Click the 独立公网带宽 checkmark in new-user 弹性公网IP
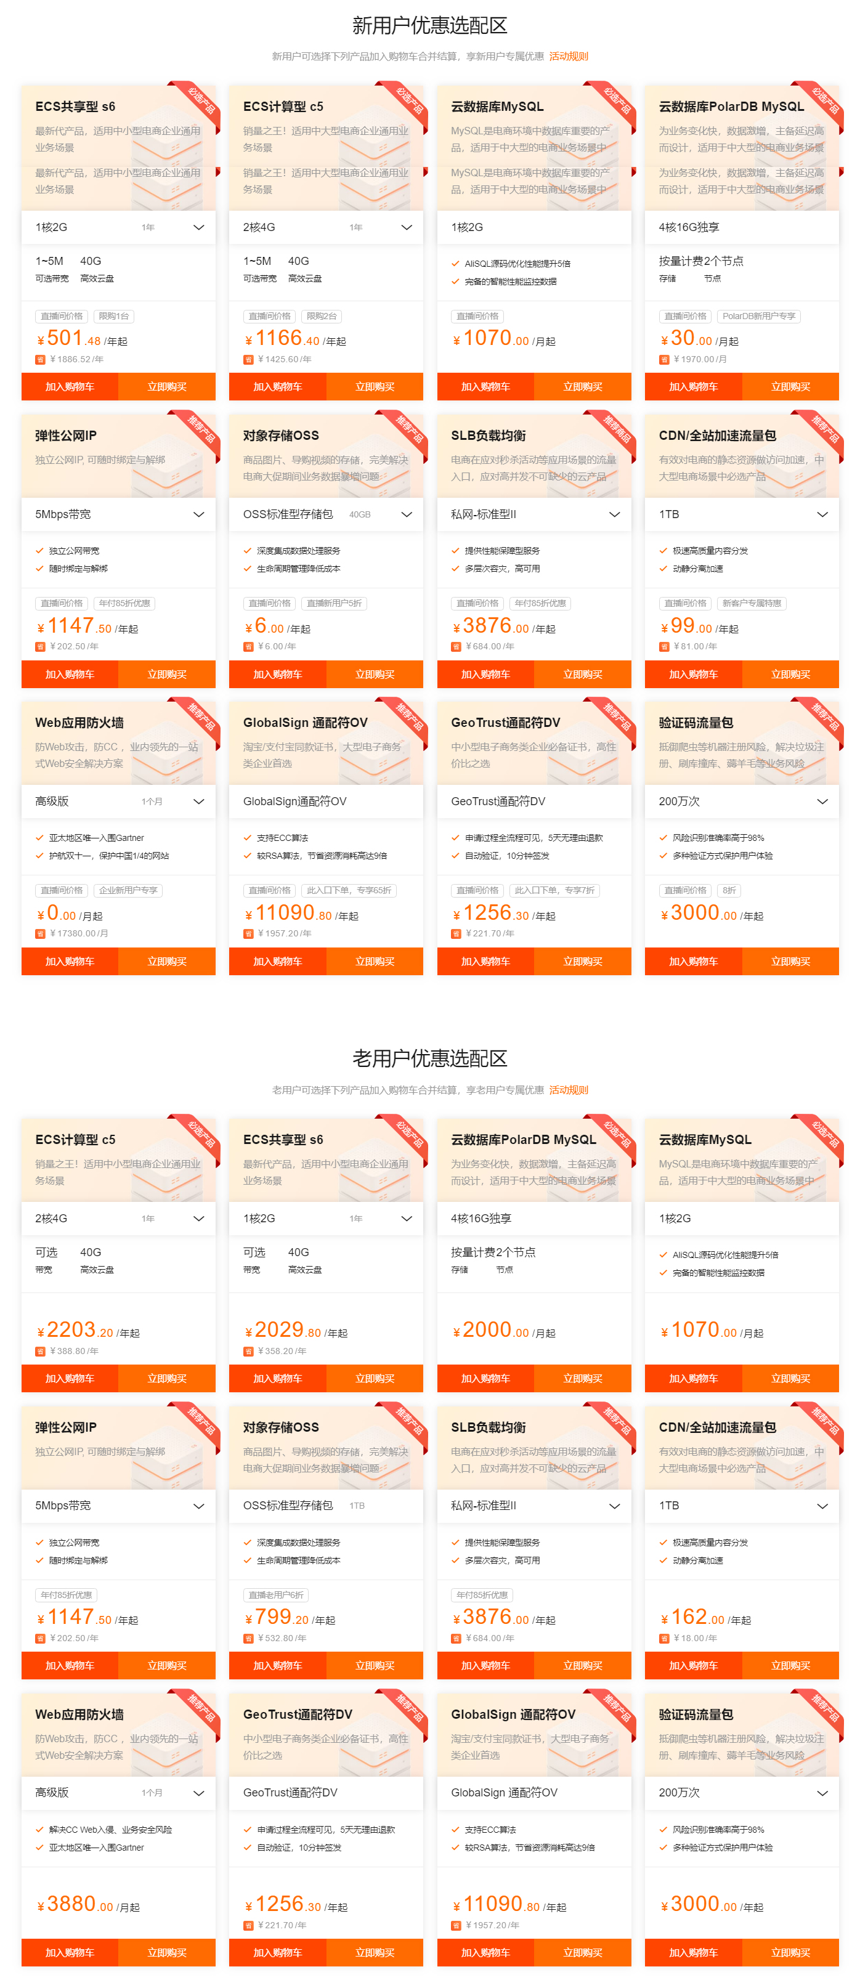Image resolution: width=868 pixels, height=1988 pixels. 39,551
